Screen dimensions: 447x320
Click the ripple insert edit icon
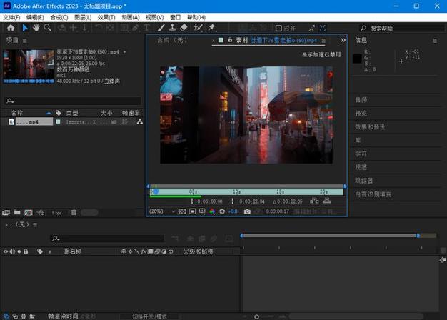(314, 201)
